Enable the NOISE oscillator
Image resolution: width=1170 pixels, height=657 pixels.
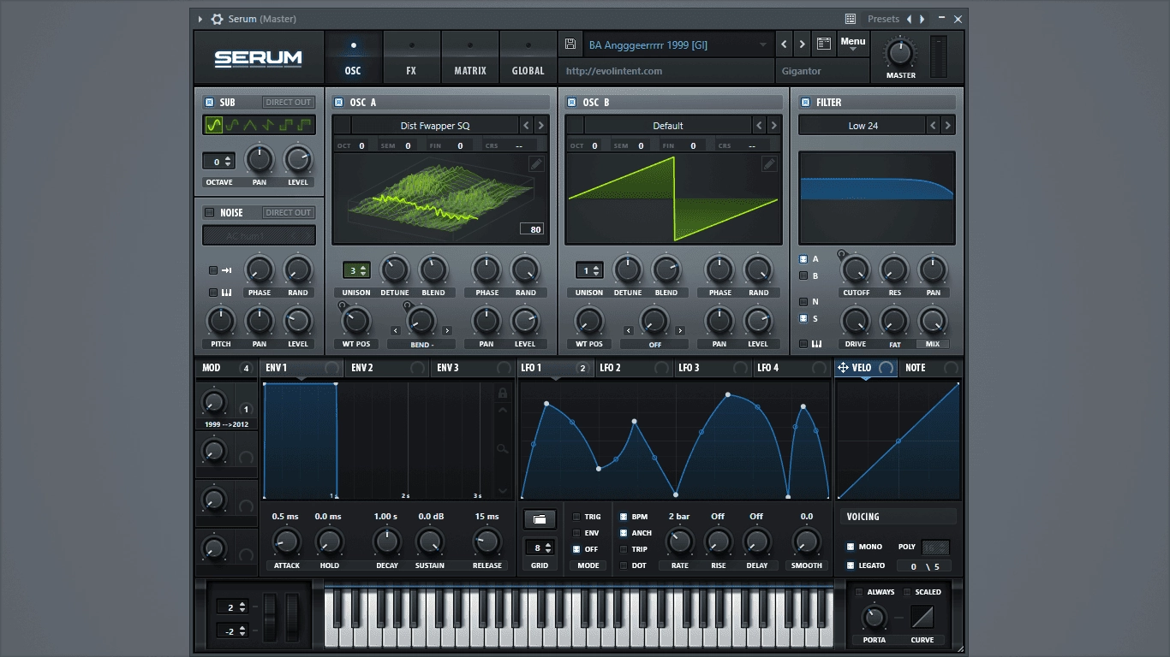click(x=209, y=213)
